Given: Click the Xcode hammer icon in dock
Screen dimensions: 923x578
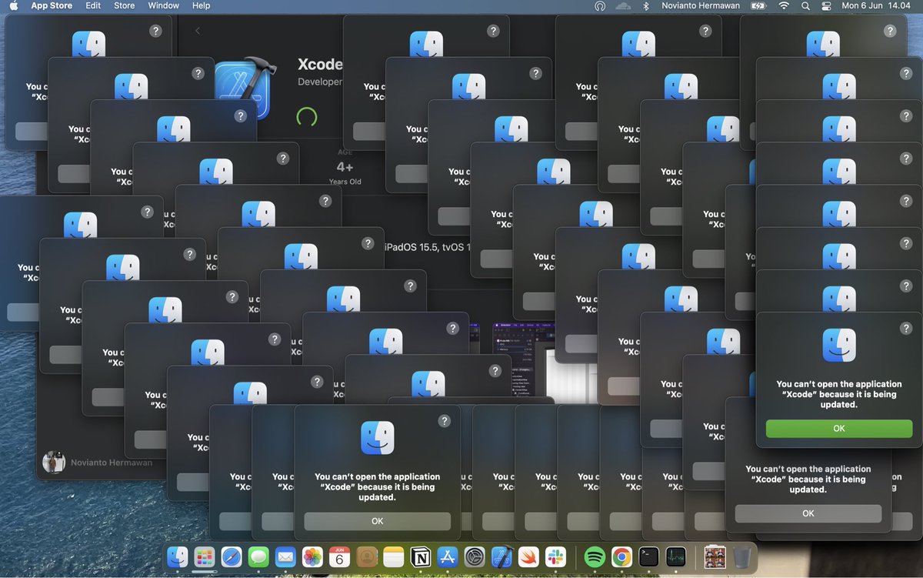Looking at the screenshot, I should click(501, 556).
